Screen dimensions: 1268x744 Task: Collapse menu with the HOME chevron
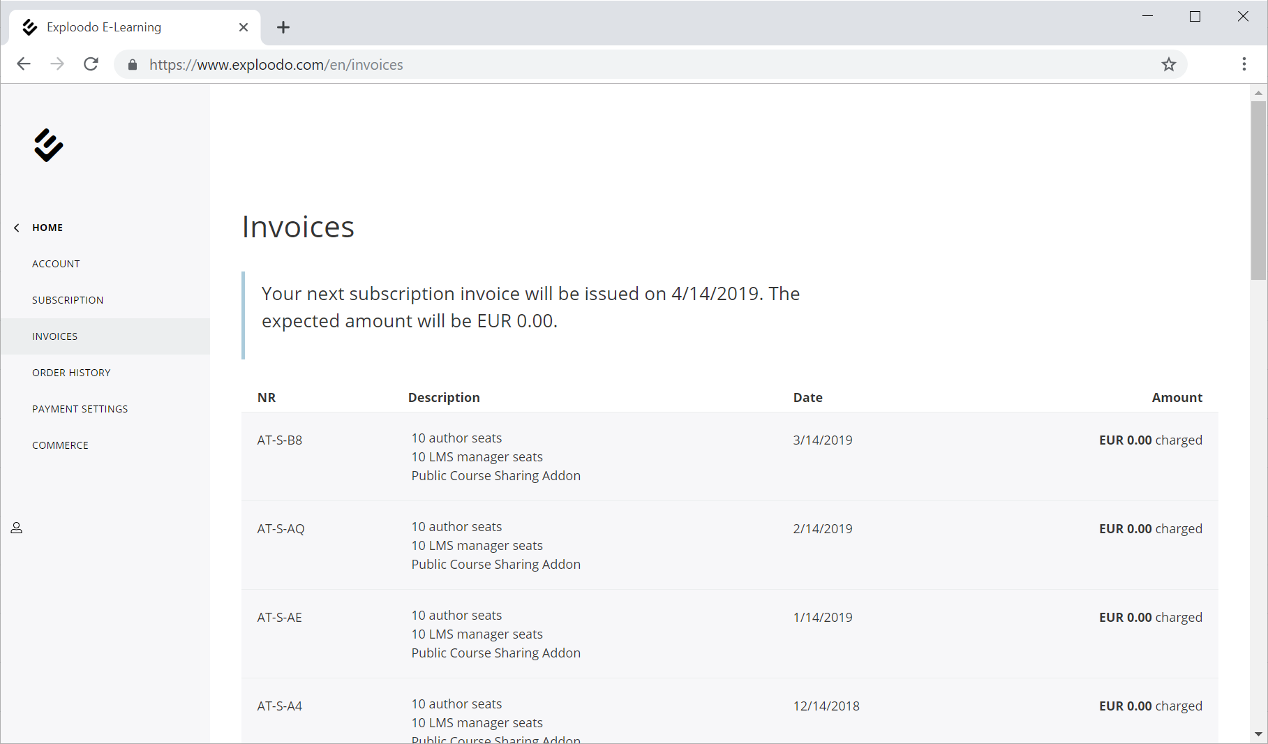click(x=17, y=228)
